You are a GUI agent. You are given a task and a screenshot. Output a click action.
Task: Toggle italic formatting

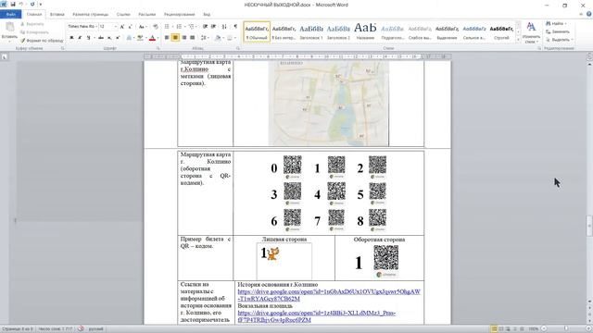click(80, 38)
